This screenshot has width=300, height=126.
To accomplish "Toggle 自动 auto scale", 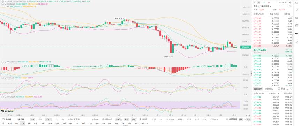I will pos(248,119).
